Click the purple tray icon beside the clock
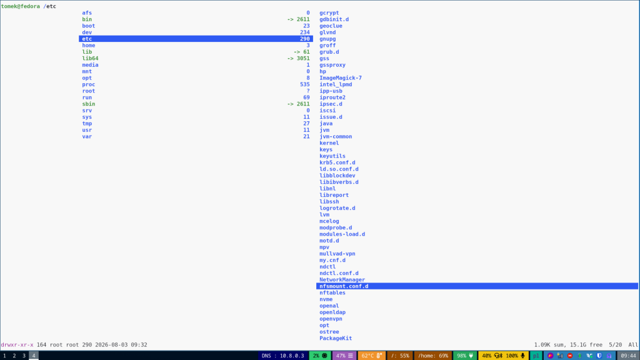Screen dimensions: 640x360 click(609, 356)
